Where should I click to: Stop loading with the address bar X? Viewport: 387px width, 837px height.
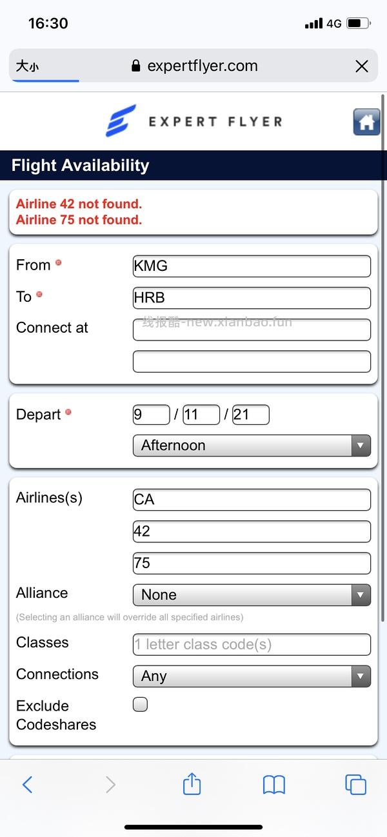pyautogui.click(x=362, y=66)
